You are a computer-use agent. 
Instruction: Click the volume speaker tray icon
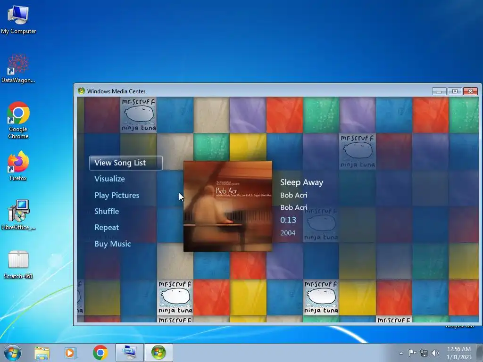click(x=435, y=353)
